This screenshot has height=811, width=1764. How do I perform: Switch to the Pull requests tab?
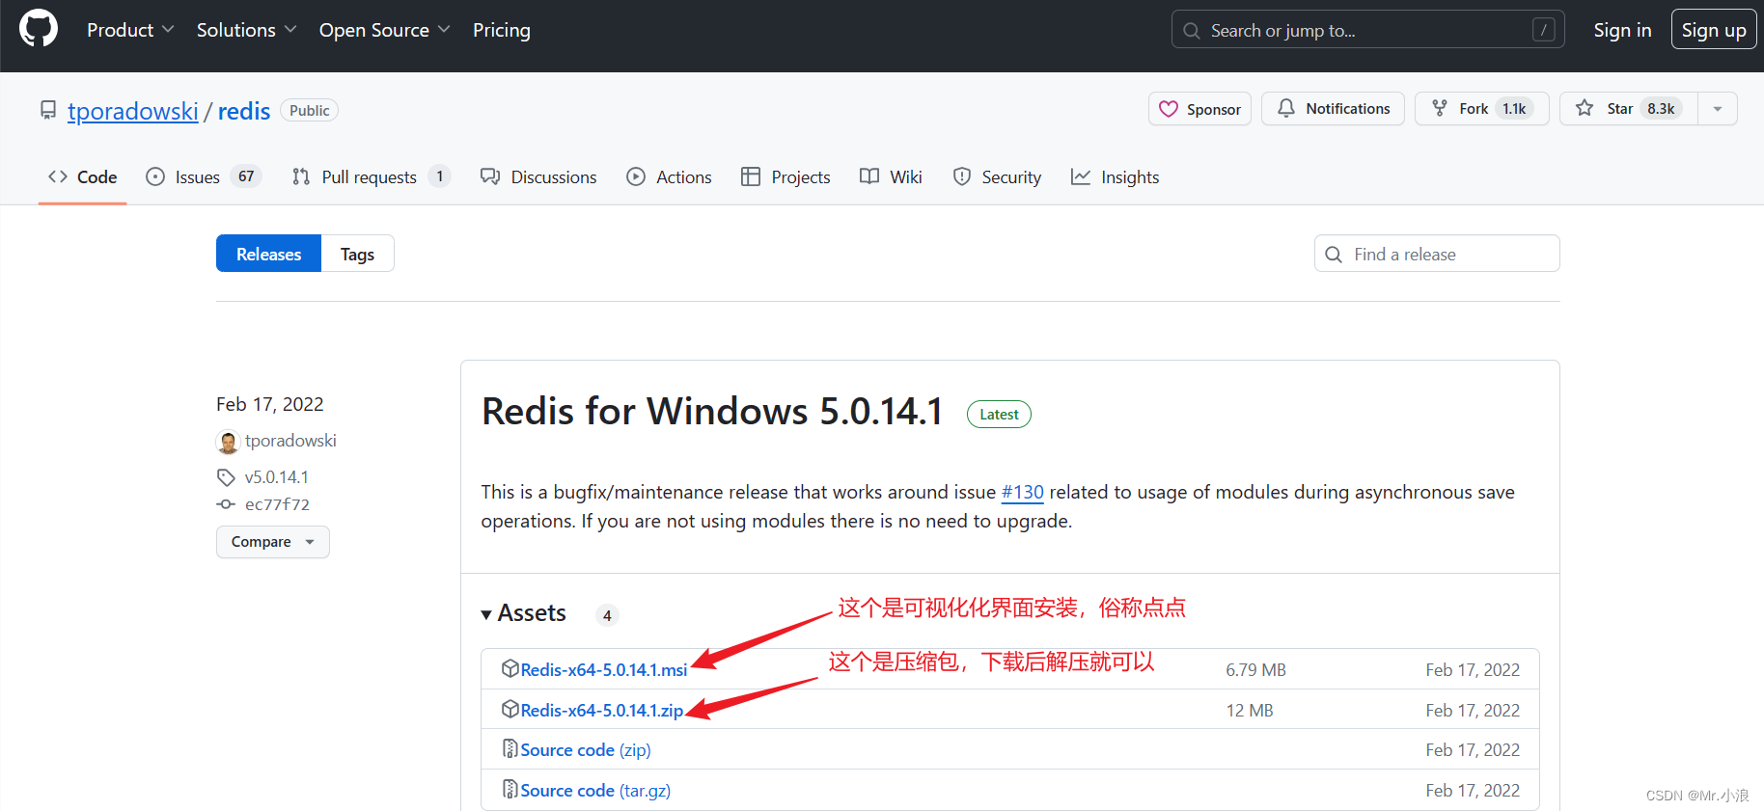(x=371, y=177)
